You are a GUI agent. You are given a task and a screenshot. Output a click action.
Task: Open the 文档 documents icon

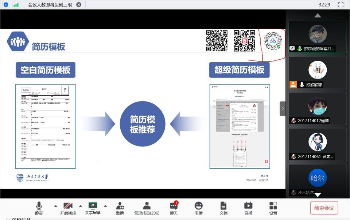point(223,208)
